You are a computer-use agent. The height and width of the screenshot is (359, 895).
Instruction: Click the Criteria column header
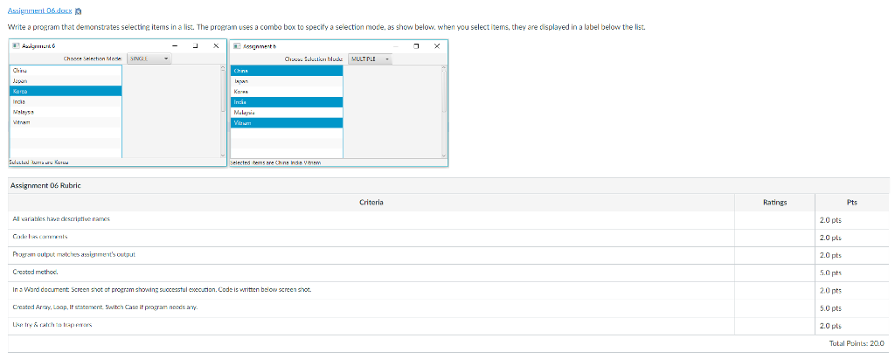pyautogui.click(x=371, y=203)
